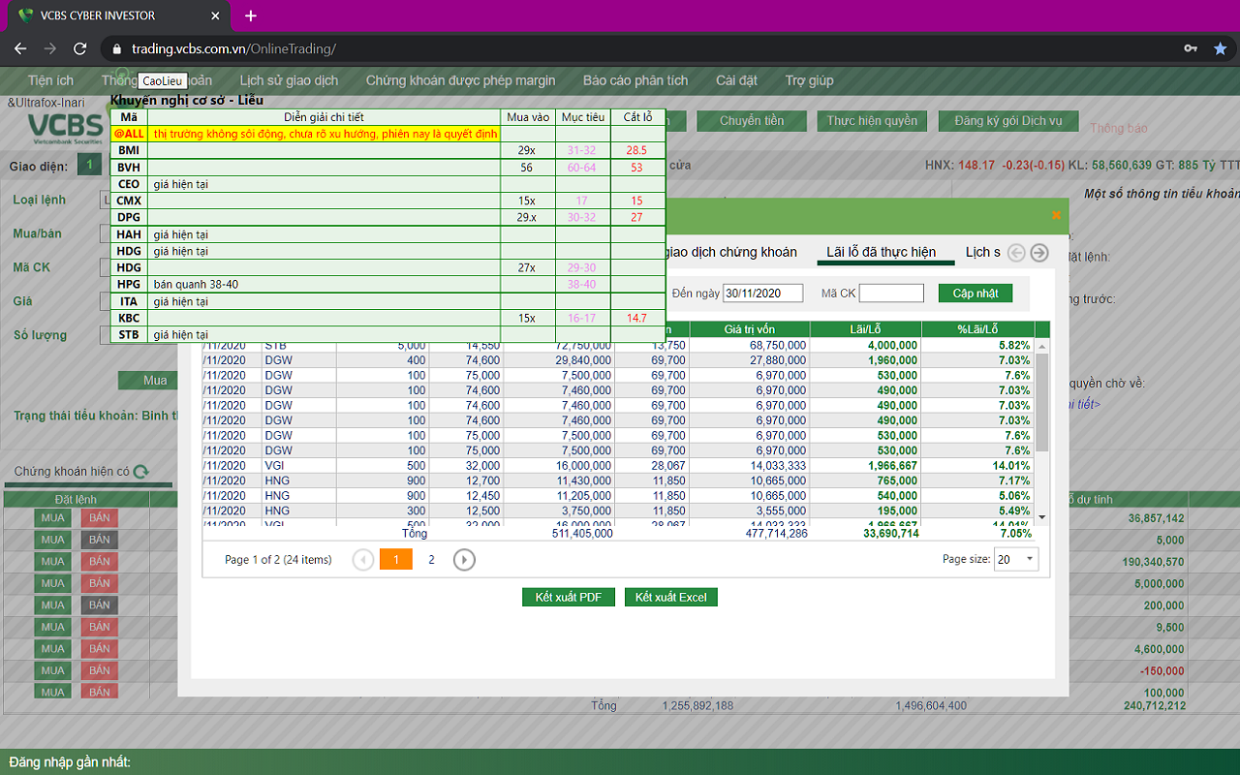Go to page 2 of results
This screenshot has height=775, width=1240.
(x=431, y=559)
